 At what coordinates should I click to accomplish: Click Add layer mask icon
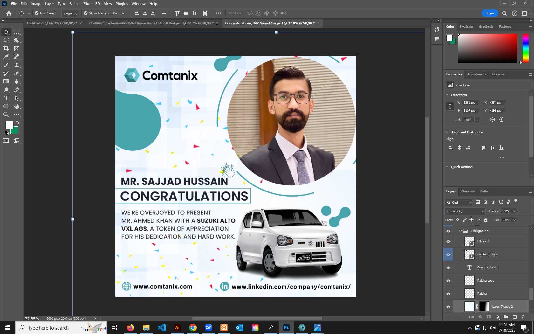click(489, 317)
